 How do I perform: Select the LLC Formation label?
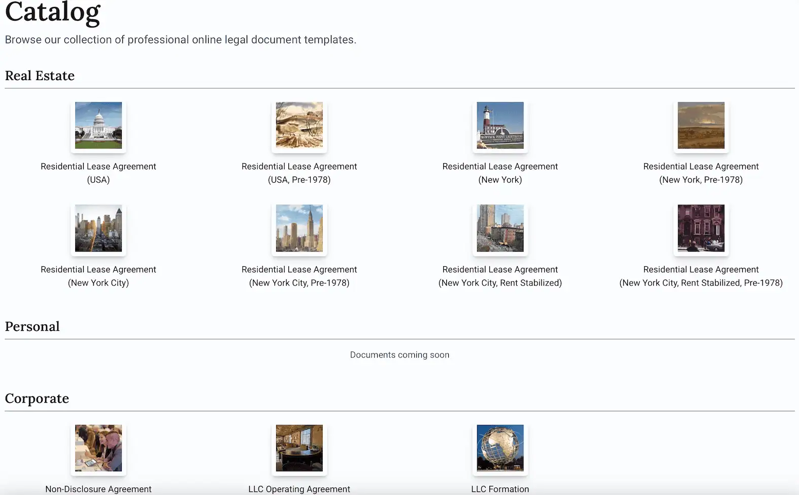pos(500,489)
